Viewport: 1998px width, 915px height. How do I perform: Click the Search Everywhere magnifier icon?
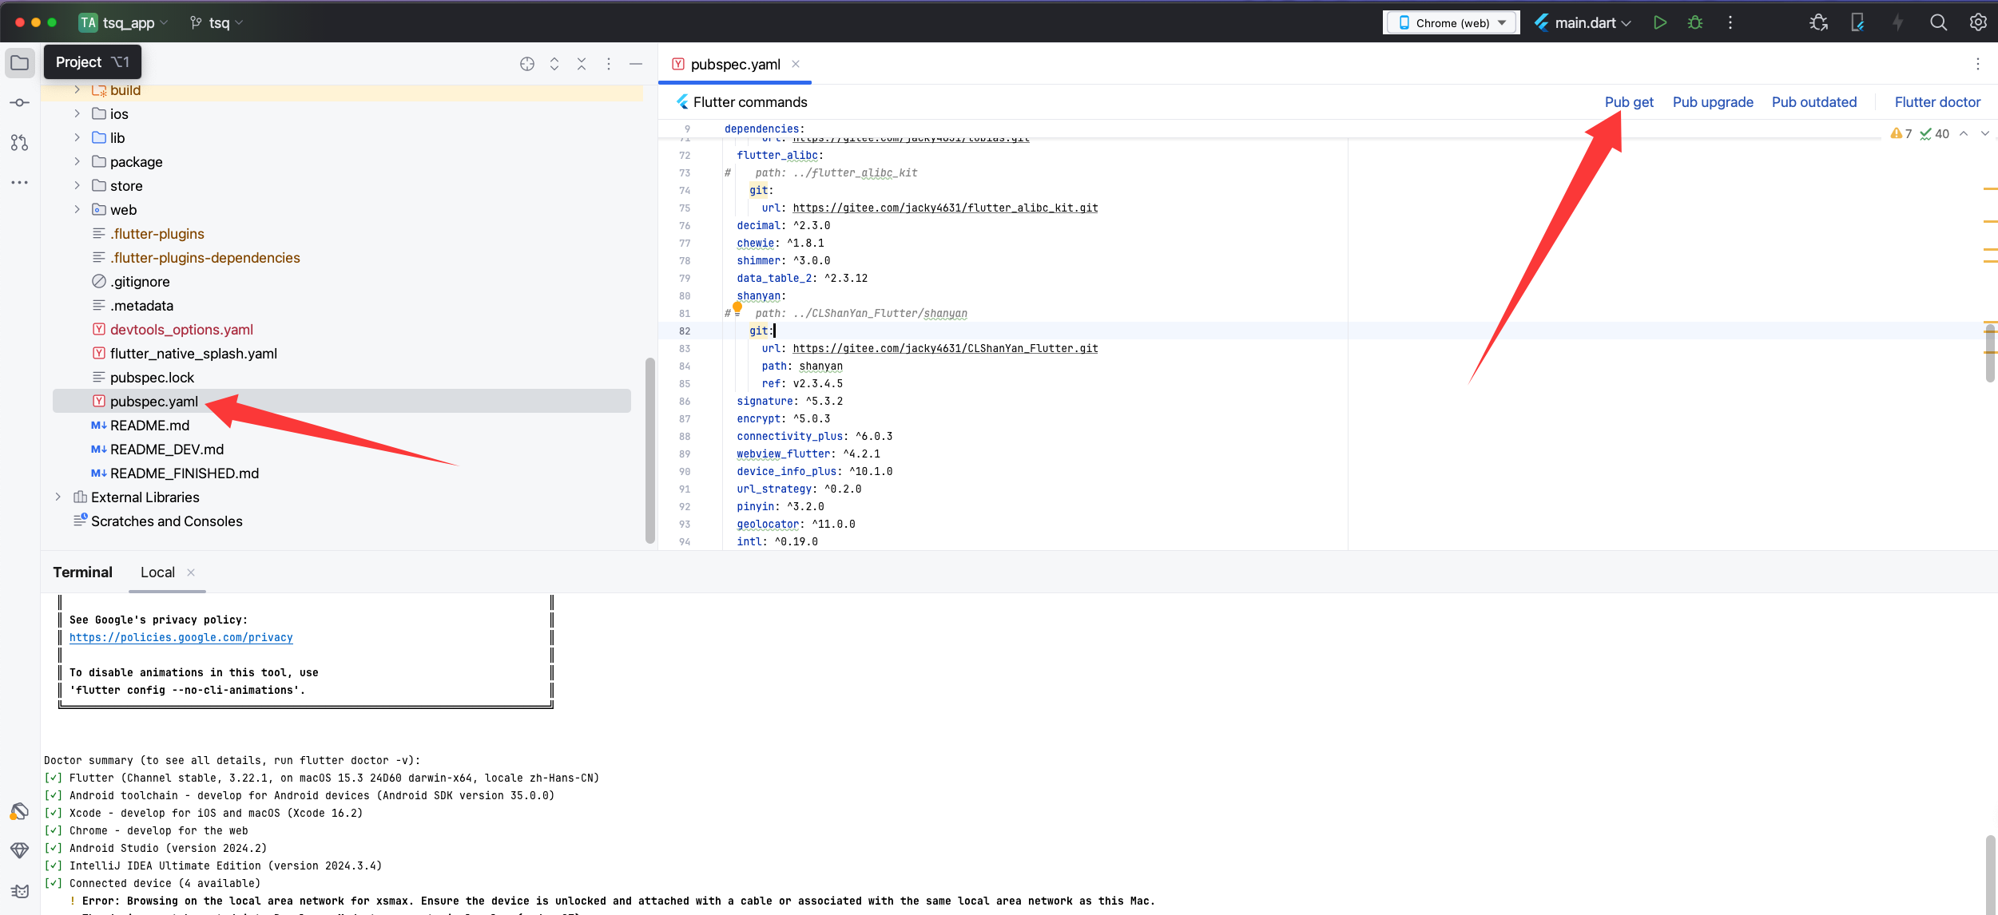point(1938,22)
